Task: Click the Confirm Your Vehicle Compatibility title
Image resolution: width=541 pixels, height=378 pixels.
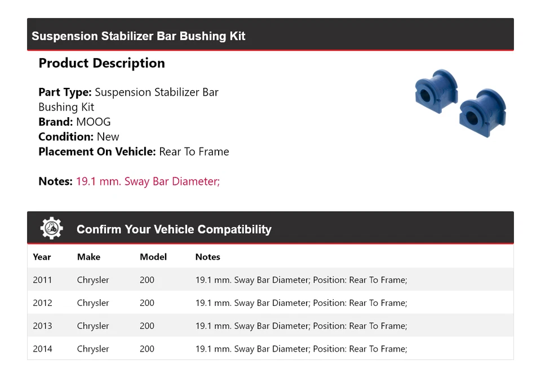Action: click(x=174, y=229)
